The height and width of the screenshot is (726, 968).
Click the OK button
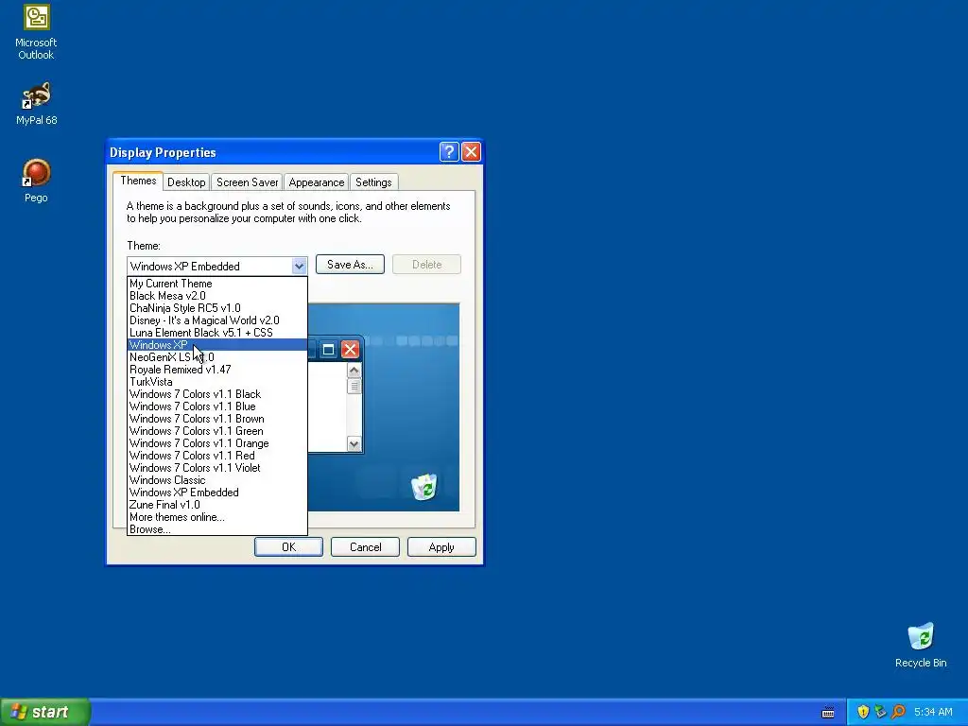(x=288, y=547)
